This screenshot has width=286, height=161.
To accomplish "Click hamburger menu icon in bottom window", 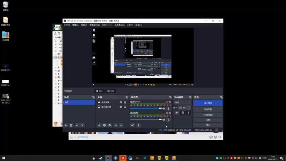I will pyautogui.click(x=71, y=137).
